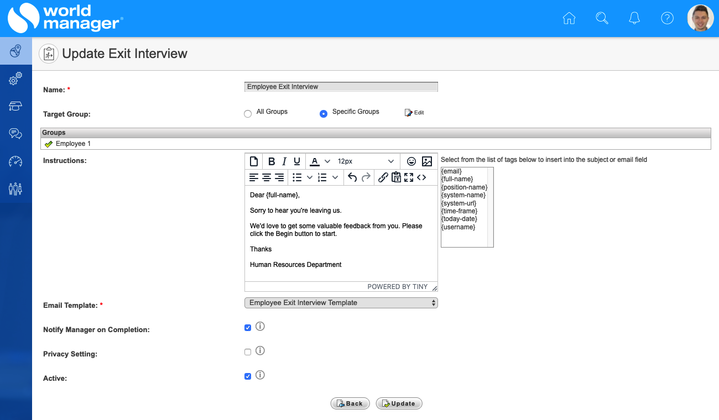The width and height of the screenshot is (719, 420).
Task: Select the {system-name} tag
Action: (463, 195)
